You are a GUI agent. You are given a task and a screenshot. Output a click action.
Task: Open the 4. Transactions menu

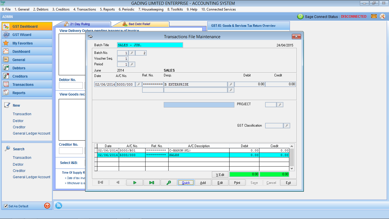85,9
